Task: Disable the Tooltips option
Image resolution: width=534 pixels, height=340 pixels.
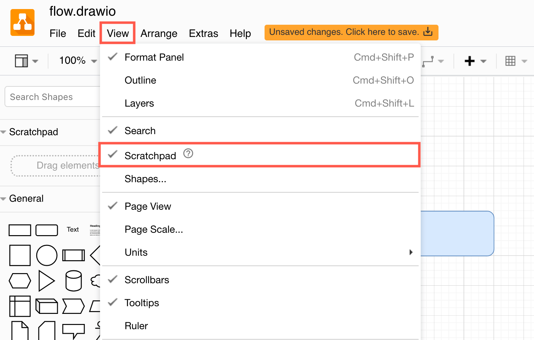Action: pos(142,303)
